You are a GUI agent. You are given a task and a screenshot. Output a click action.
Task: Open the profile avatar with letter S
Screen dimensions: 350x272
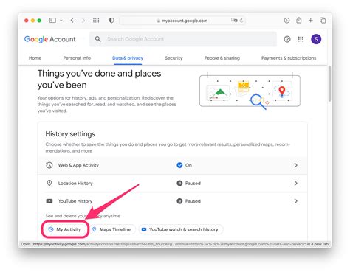click(316, 39)
